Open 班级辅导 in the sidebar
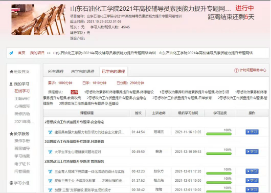This screenshot has width=271, height=193. tap(22, 148)
